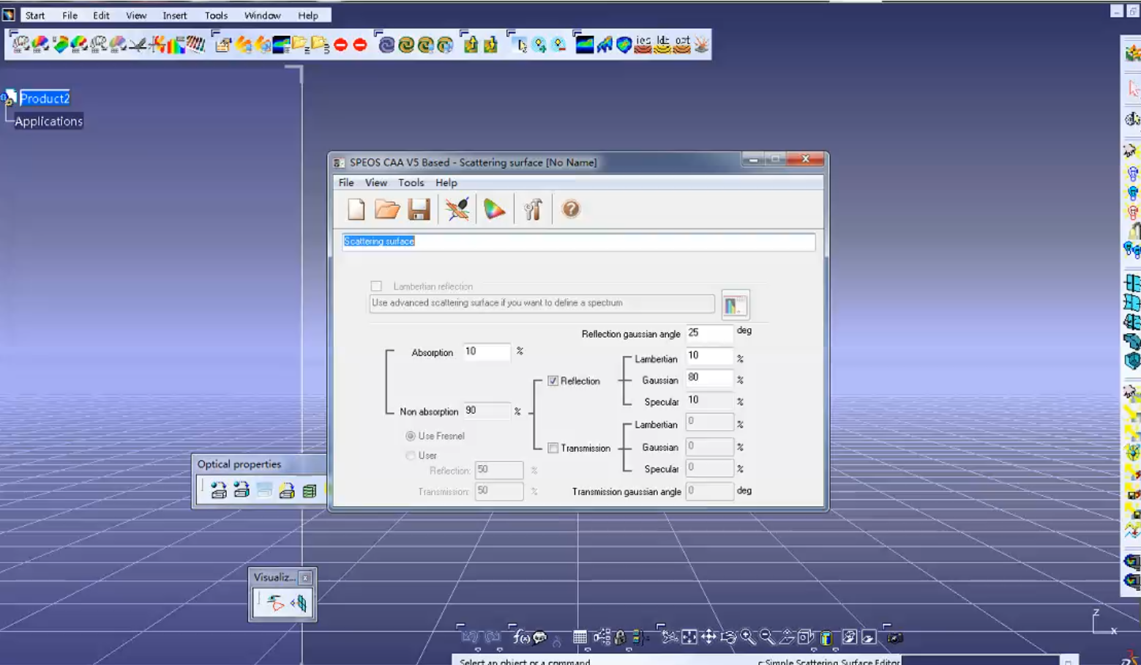Enable the Lambertian reflection checkbox
Image resolution: width=1141 pixels, height=665 pixels.
click(376, 286)
